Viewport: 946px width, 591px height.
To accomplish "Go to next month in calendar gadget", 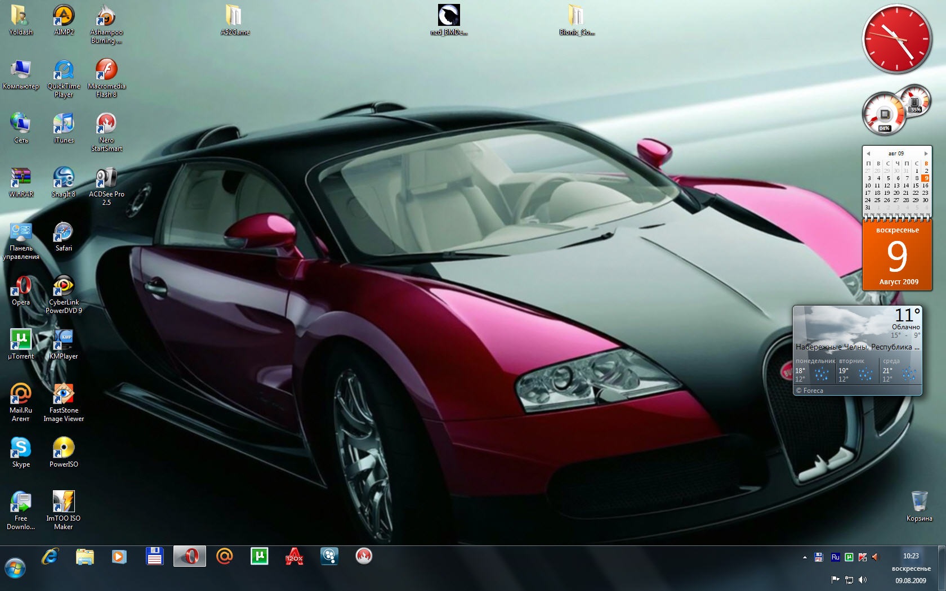I will (x=926, y=153).
